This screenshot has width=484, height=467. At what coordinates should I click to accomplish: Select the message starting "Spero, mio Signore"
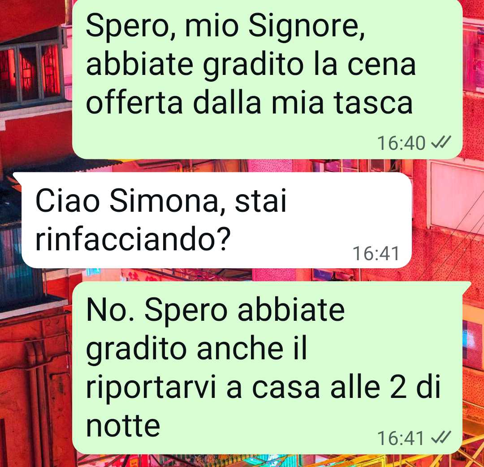tap(267, 79)
